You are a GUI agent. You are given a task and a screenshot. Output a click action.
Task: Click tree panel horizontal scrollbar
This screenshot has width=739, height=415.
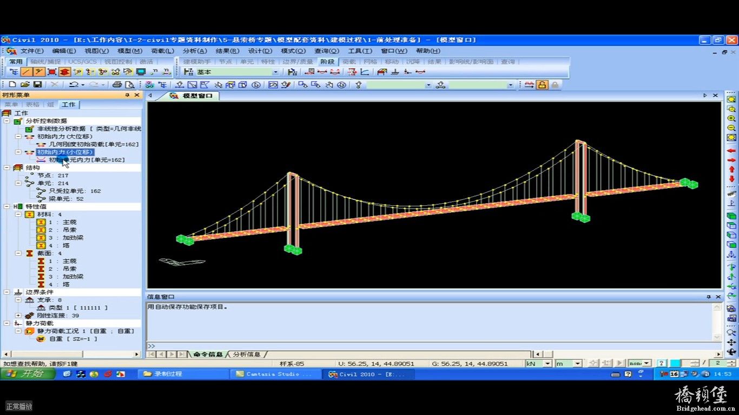tap(72, 354)
